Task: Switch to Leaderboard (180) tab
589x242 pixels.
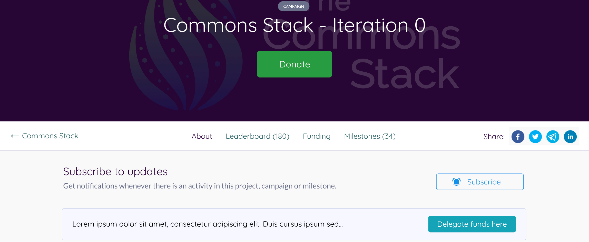Action: tap(257, 136)
